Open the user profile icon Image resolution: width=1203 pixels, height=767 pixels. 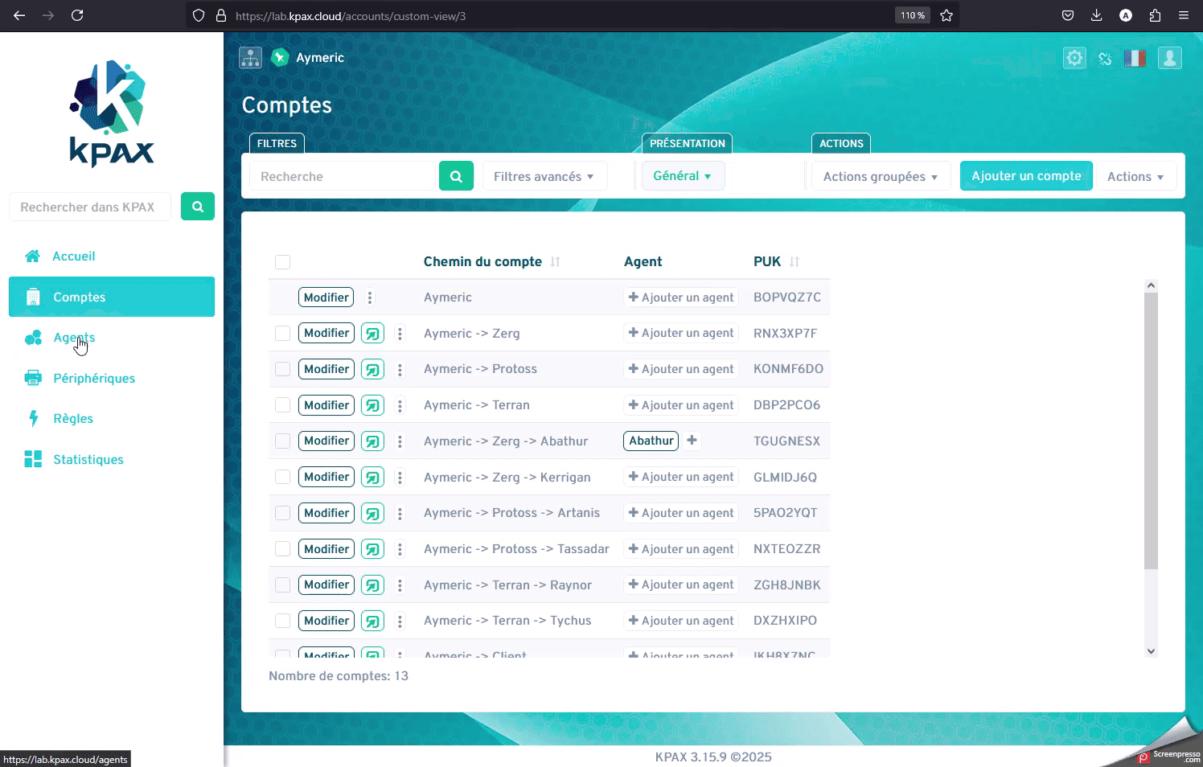click(x=1169, y=58)
